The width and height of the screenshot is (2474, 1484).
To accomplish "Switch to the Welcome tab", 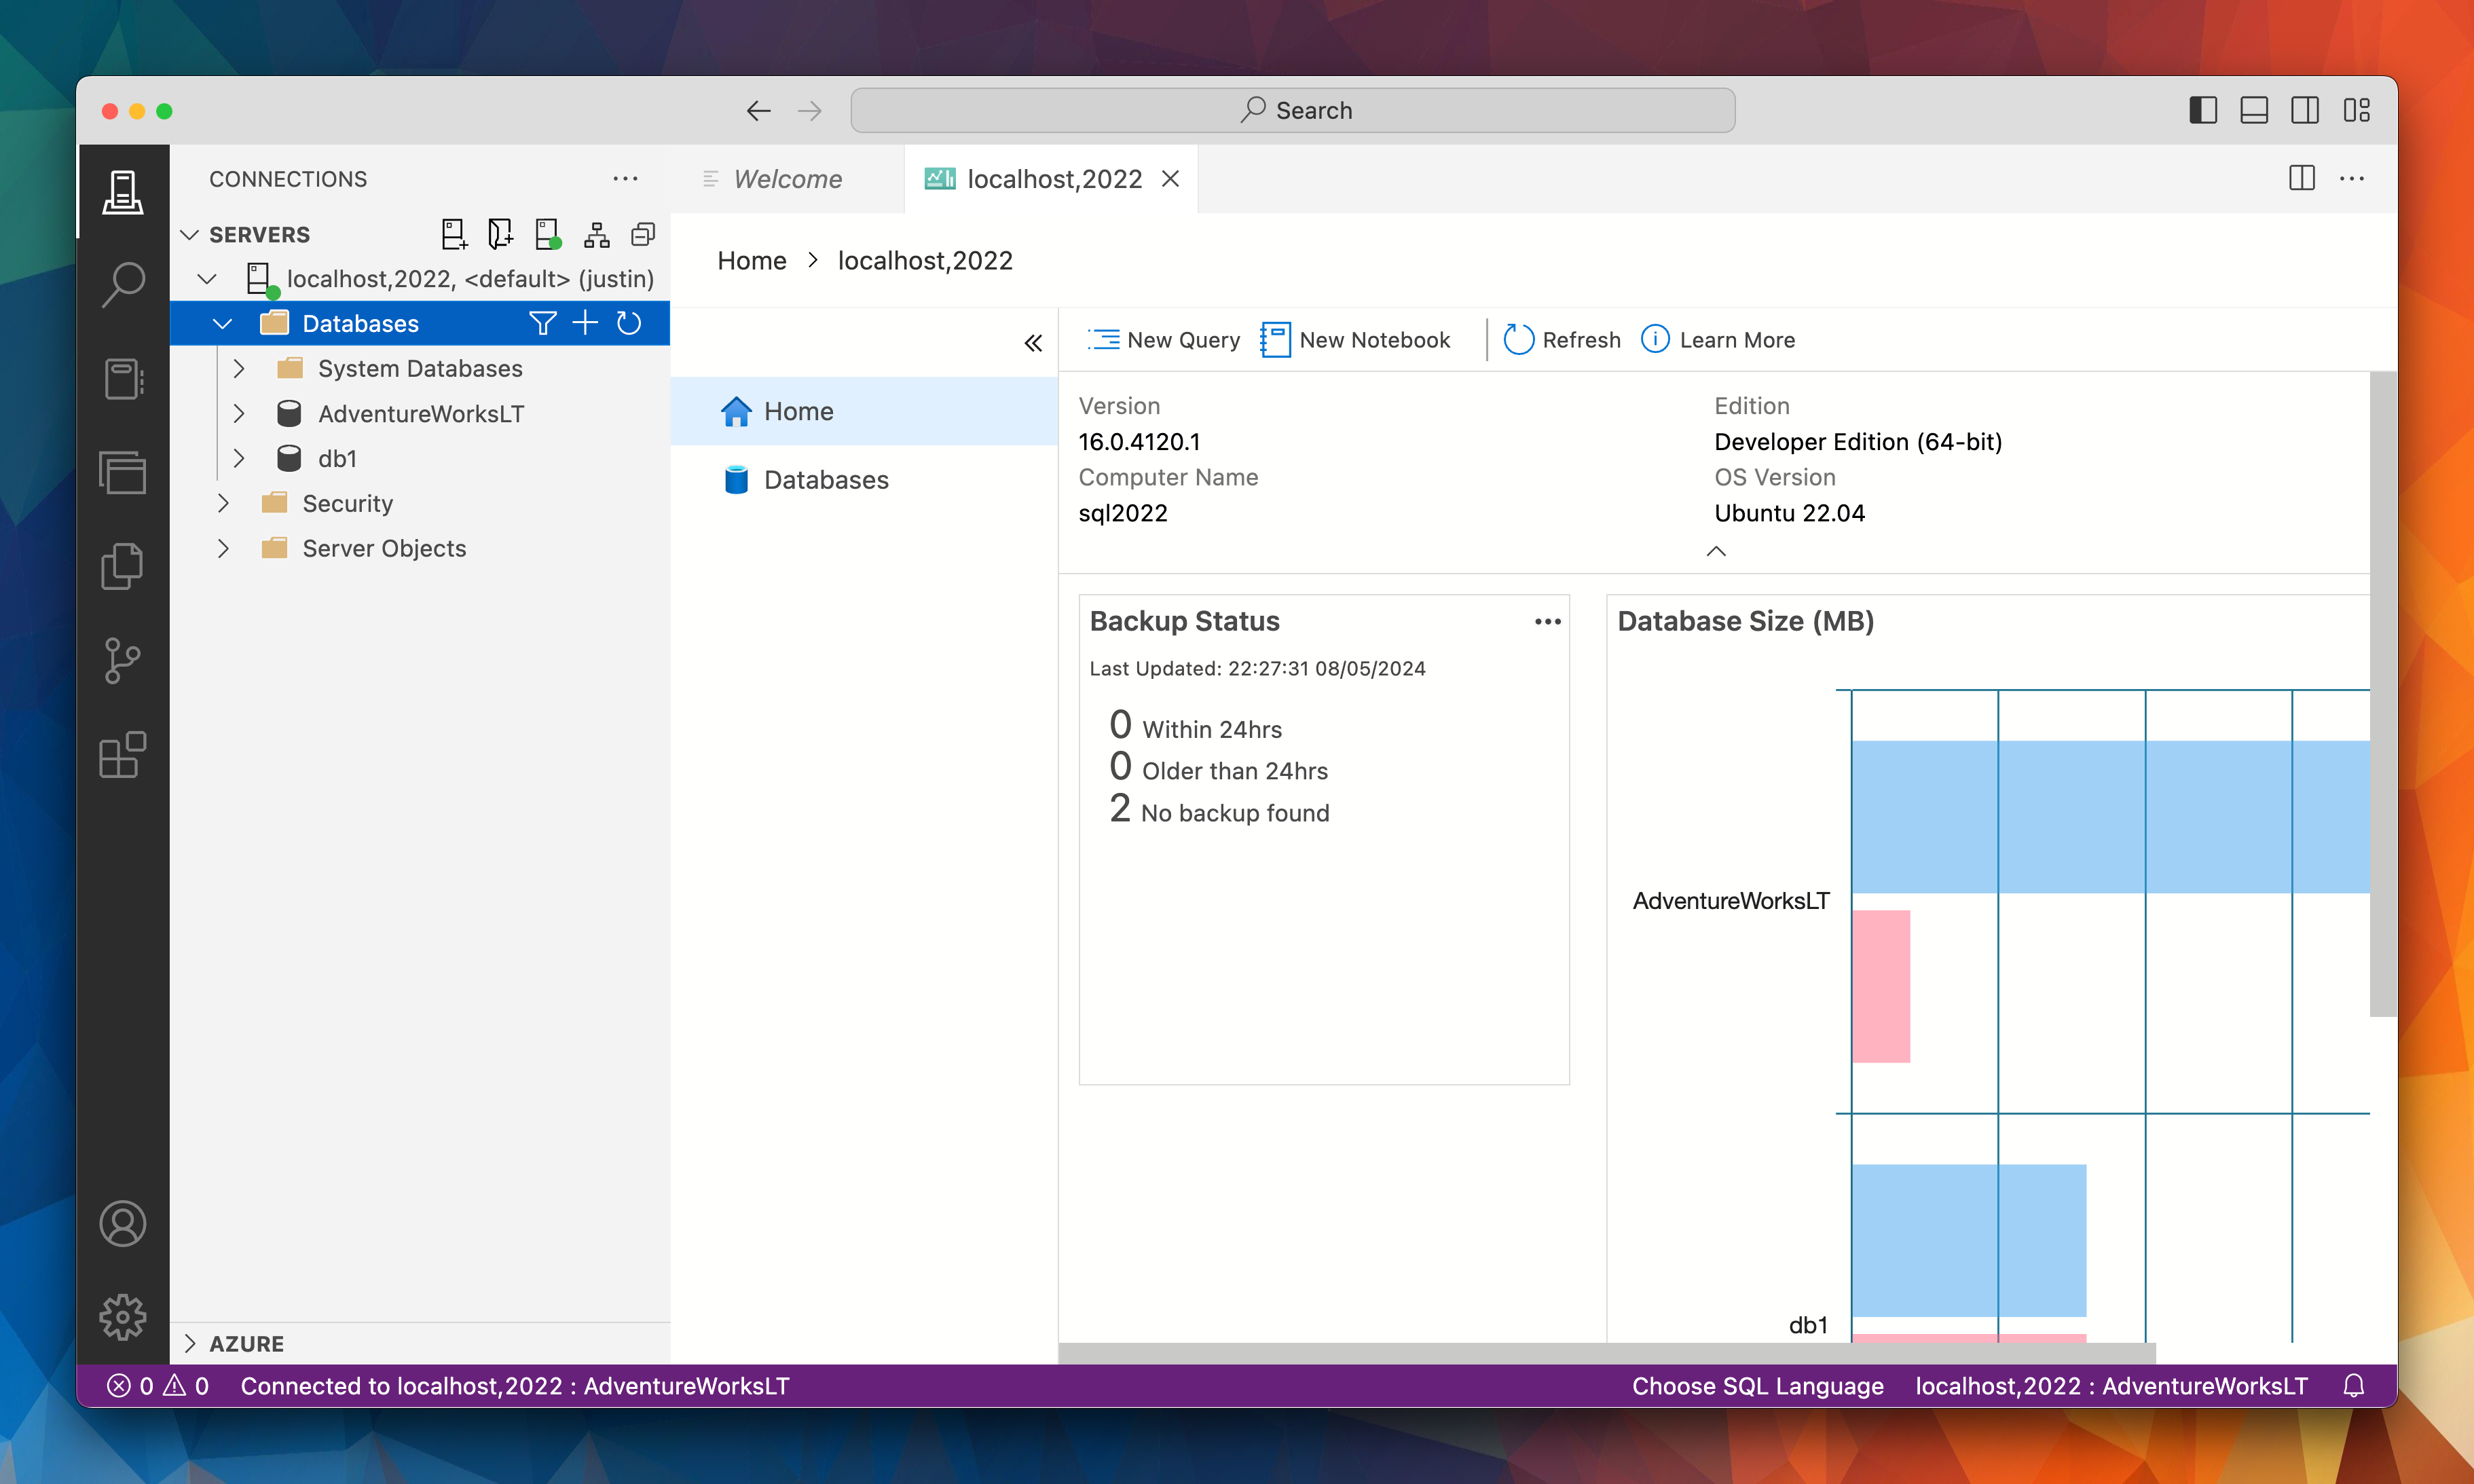I will coord(787,179).
